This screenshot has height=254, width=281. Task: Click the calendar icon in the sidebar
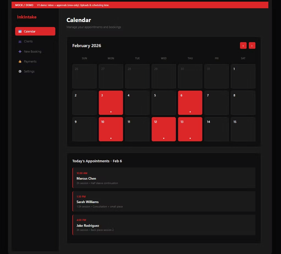(x=20, y=31)
